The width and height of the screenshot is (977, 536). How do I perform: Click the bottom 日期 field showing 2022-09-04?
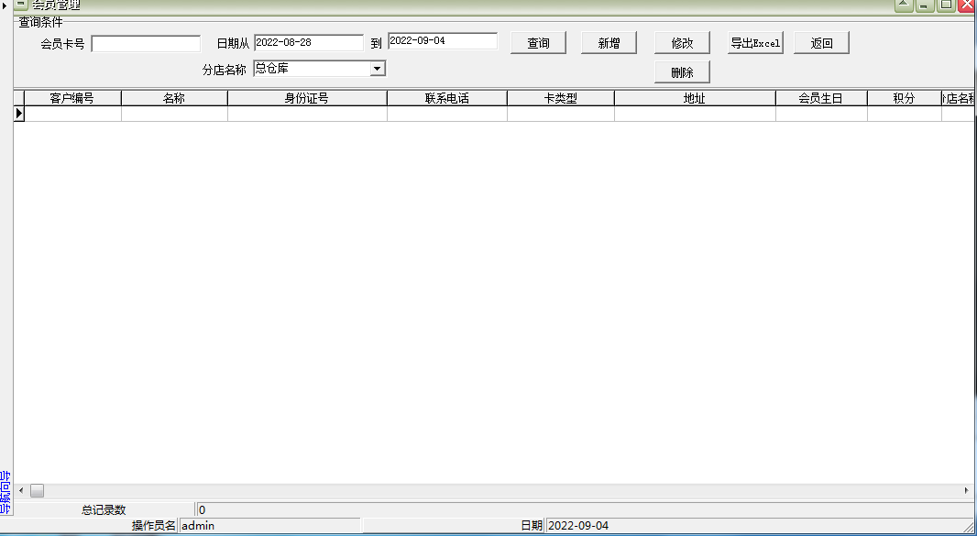point(587,525)
